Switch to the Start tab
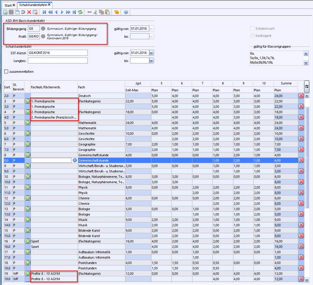The width and height of the screenshot is (313, 285). (8, 5)
